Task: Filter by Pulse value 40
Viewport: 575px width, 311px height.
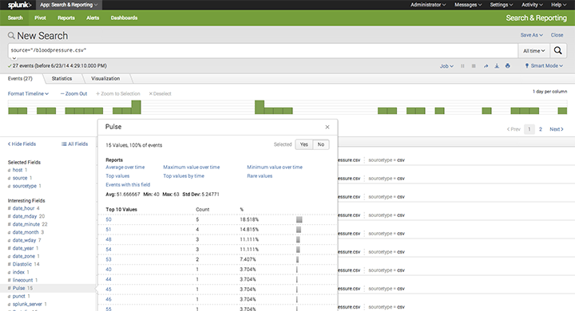Action: tap(109, 270)
